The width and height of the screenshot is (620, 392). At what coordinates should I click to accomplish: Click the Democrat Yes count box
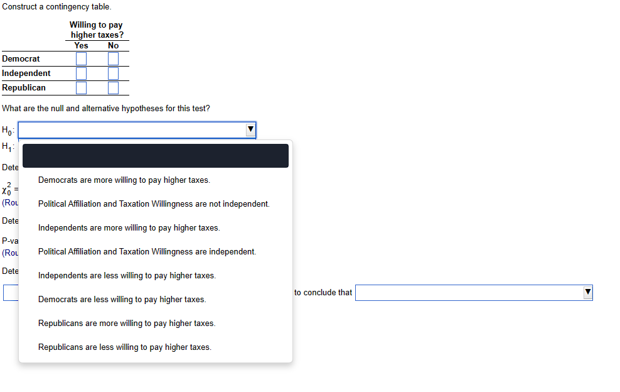tap(81, 58)
